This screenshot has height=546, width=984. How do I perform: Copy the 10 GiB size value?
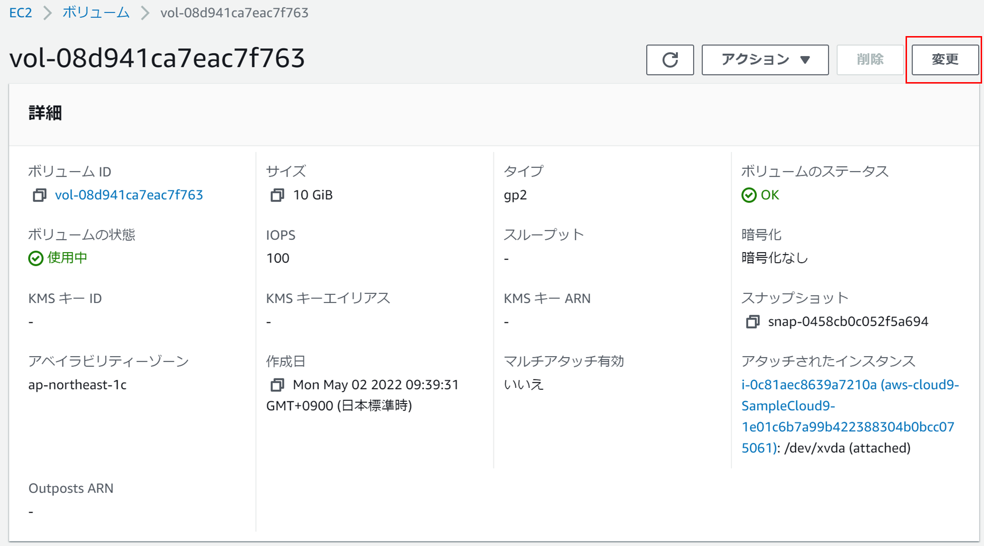(277, 195)
